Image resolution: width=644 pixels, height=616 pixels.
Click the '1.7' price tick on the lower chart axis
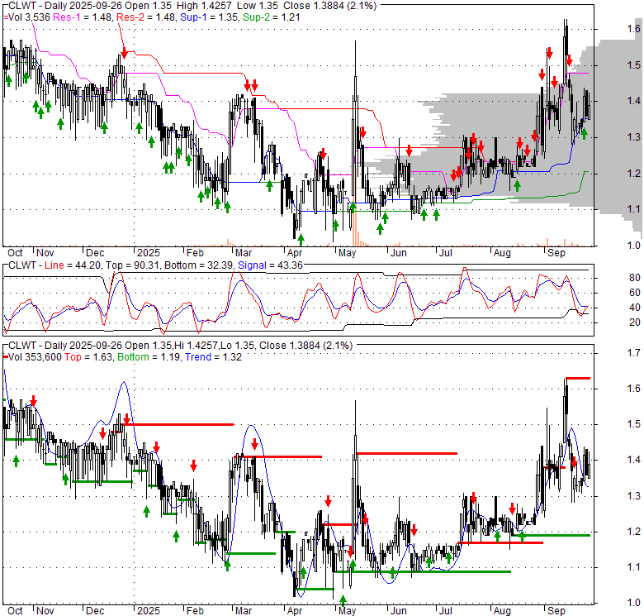point(634,352)
